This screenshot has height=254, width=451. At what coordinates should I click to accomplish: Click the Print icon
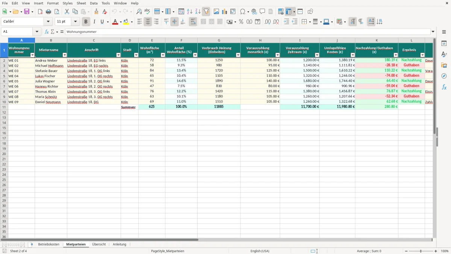[48, 12]
